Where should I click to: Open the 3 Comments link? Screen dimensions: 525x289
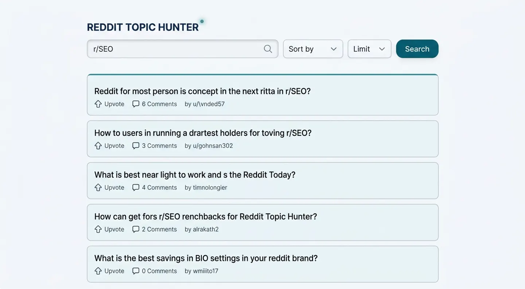159,146
